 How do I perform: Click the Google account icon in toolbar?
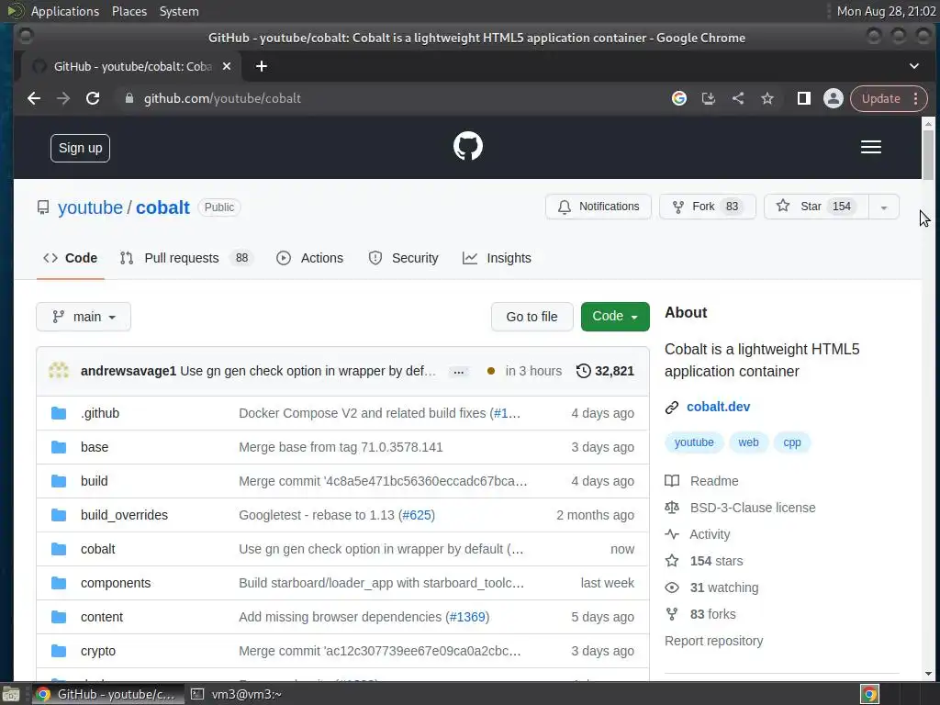(x=678, y=98)
